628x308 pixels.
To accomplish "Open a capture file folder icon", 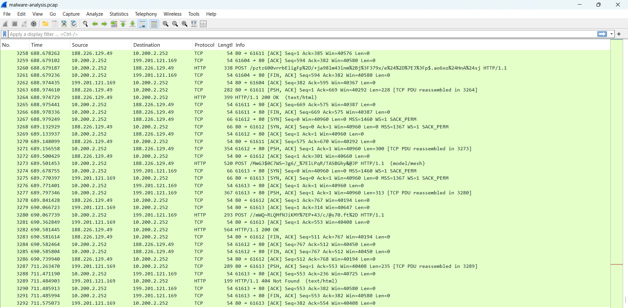I will pos(45,24).
